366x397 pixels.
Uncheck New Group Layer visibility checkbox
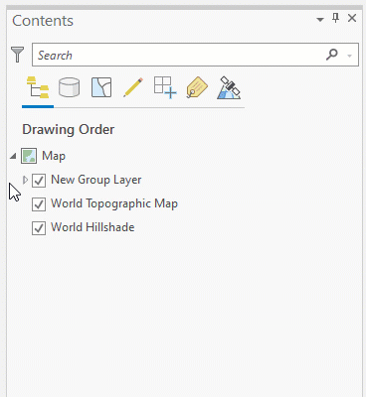coord(39,181)
